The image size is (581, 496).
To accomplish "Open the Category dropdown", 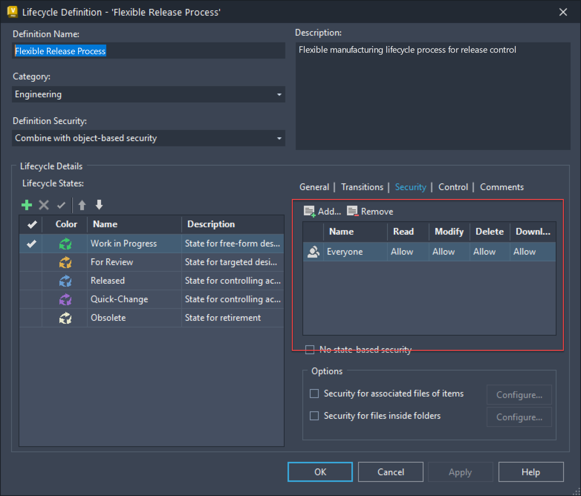I will 279,94.
